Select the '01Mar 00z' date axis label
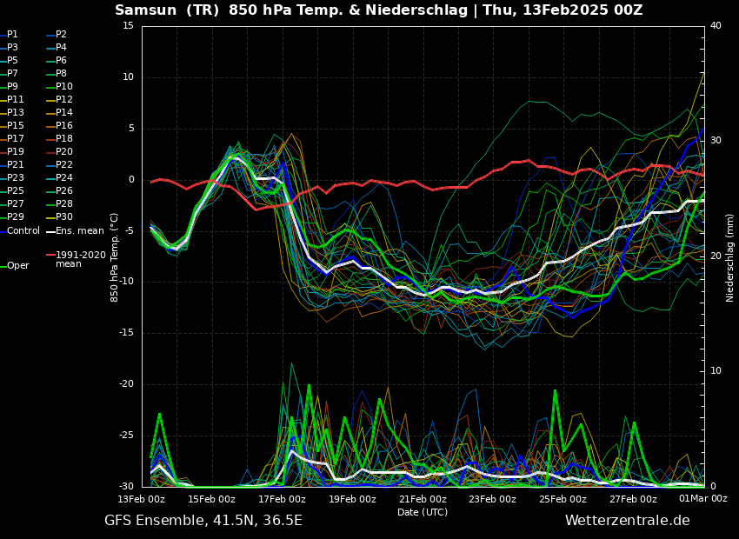This screenshot has width=739, height=539. pos(703,498)
